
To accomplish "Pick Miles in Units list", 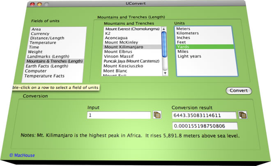I will tap(205, 51).
